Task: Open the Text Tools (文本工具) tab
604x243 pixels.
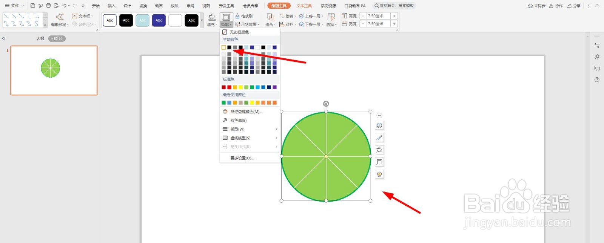Action: (304, 6)
